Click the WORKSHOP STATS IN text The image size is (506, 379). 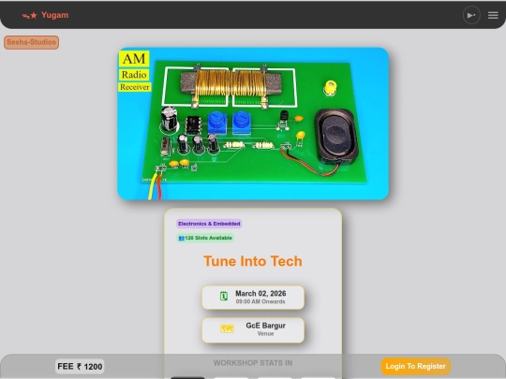pyautogui.click(x=253, y=363)
